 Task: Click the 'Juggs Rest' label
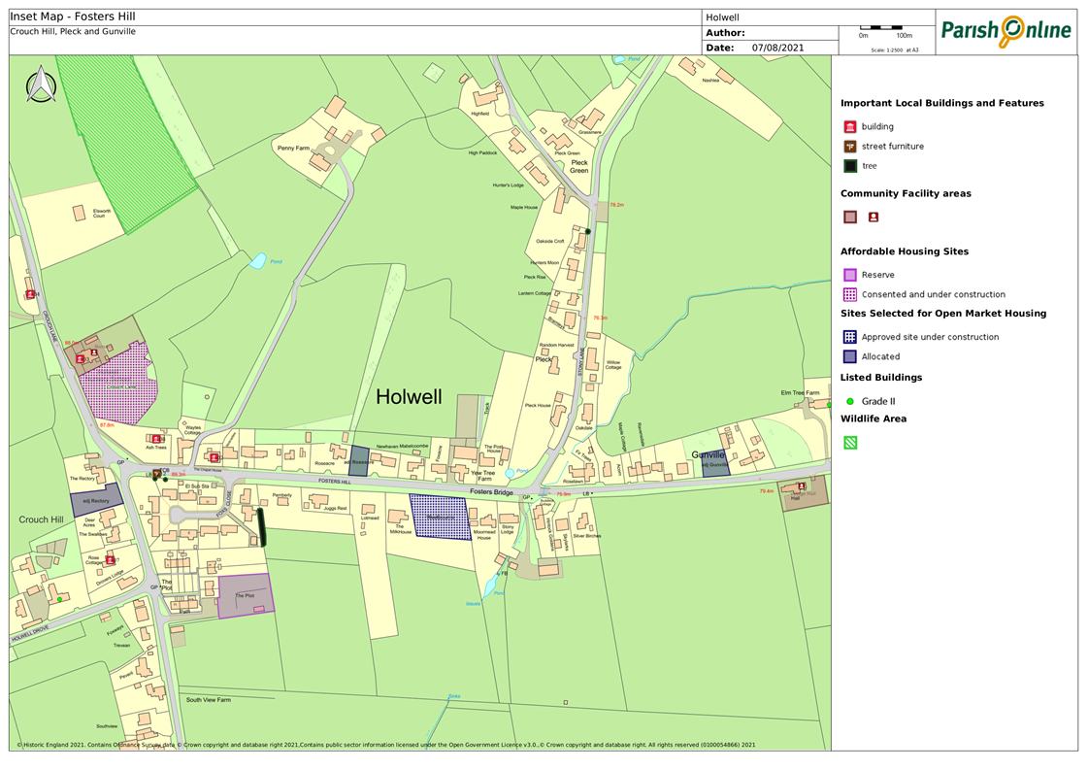tap(335, 508)
